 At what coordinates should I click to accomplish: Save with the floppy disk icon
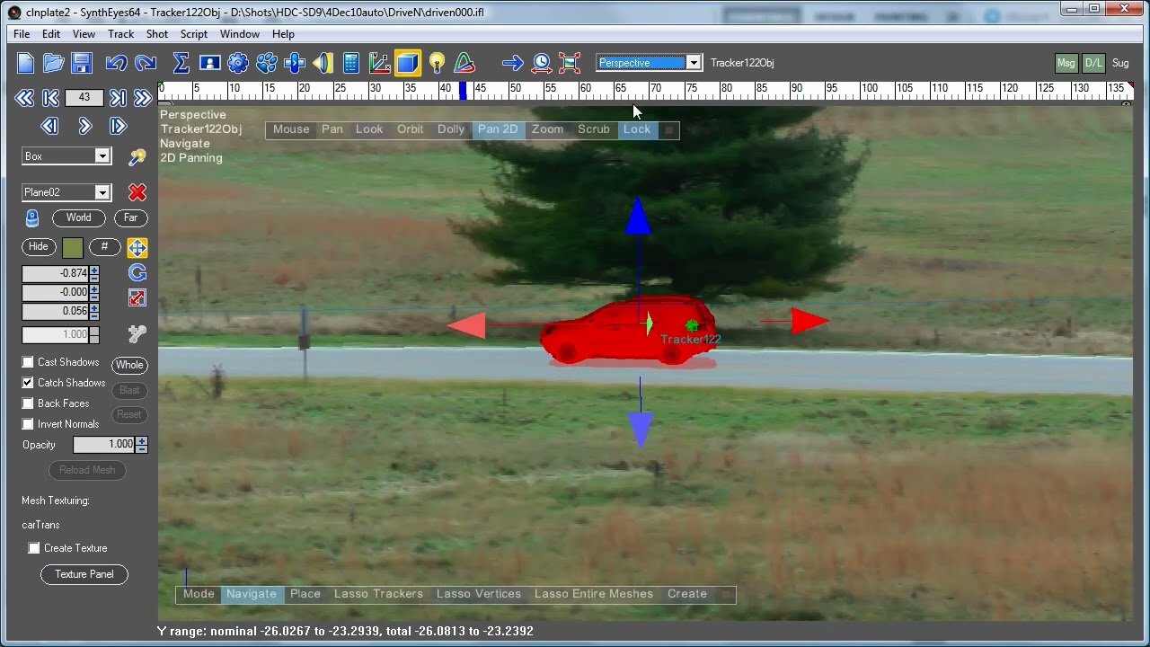(x=82, y=63)
